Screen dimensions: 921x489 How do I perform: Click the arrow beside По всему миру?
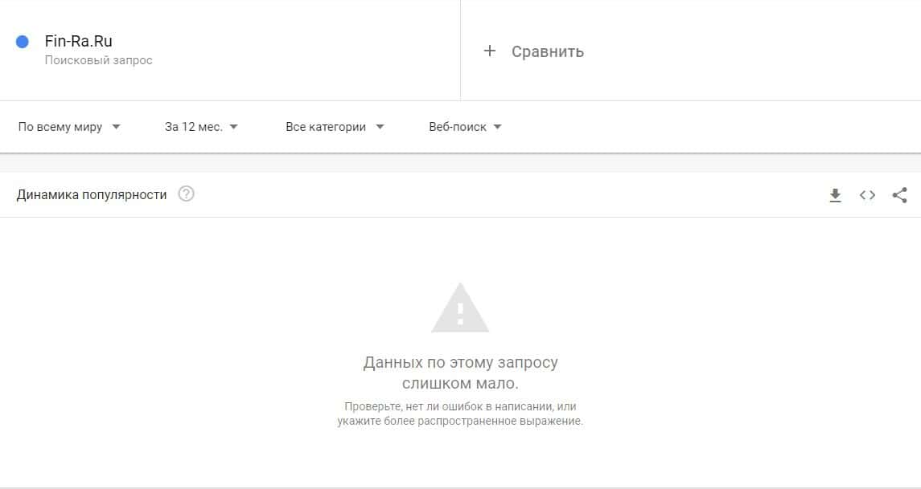coord(116,127)
